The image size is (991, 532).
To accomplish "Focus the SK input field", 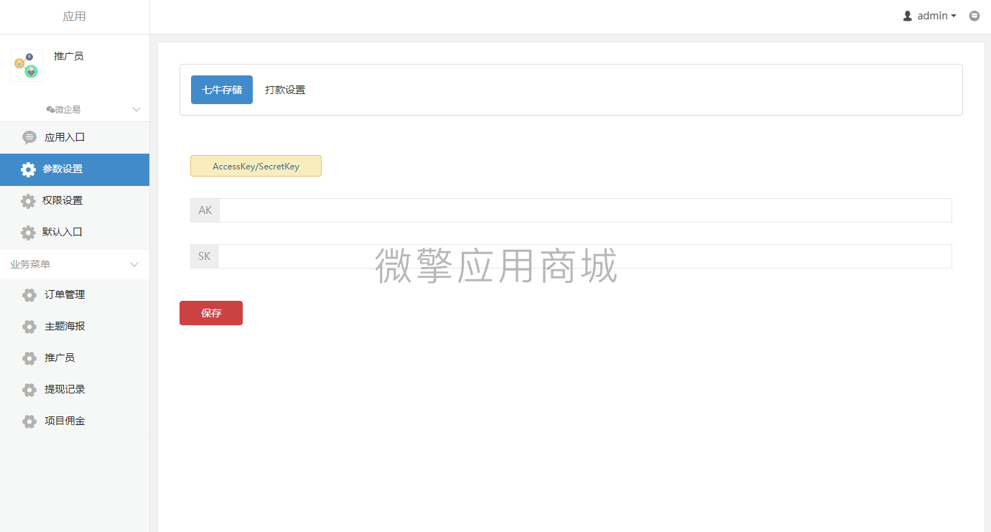I will pyautogui.click(x=585, y=256).
